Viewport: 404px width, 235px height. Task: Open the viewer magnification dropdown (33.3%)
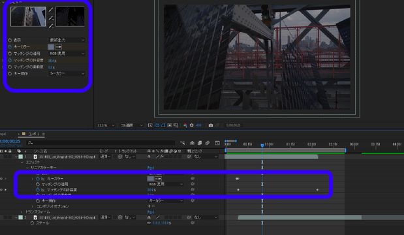coord(106,125)
